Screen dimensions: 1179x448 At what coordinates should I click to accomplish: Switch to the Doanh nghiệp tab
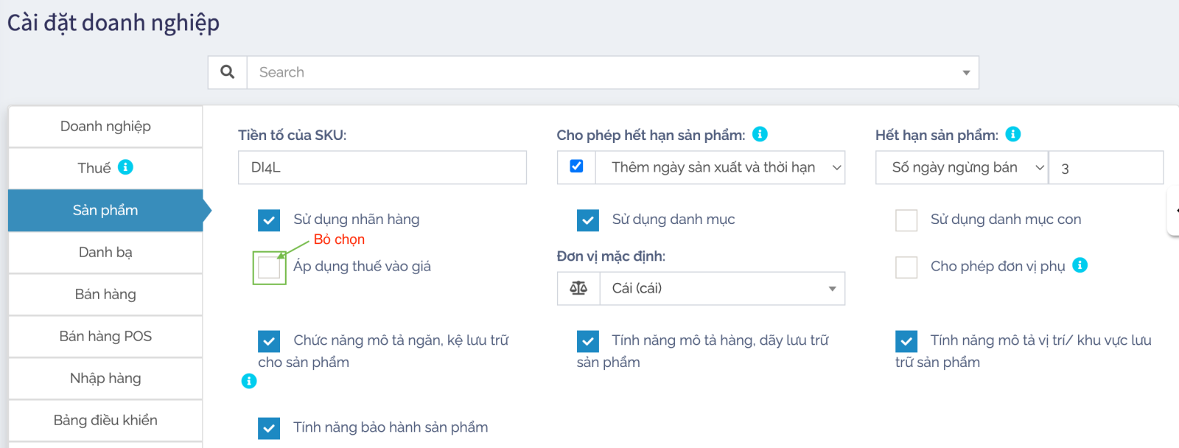click(105, 127)
